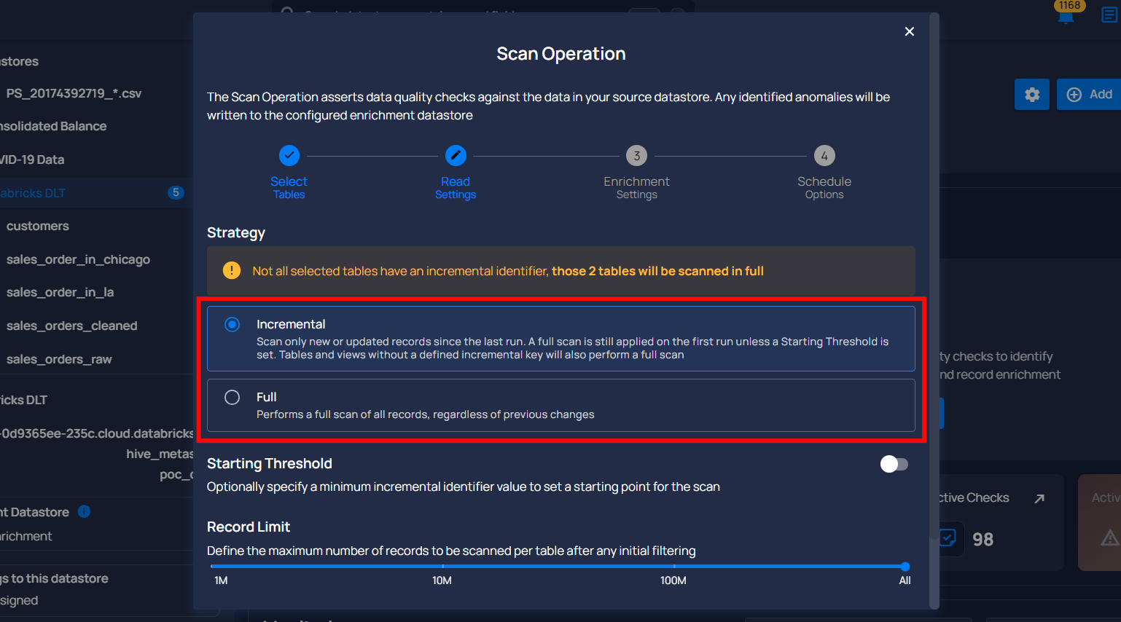
Task: Set Record Limit slider to 100M mark
Action: pyautogui.click(x=674, y=567)
